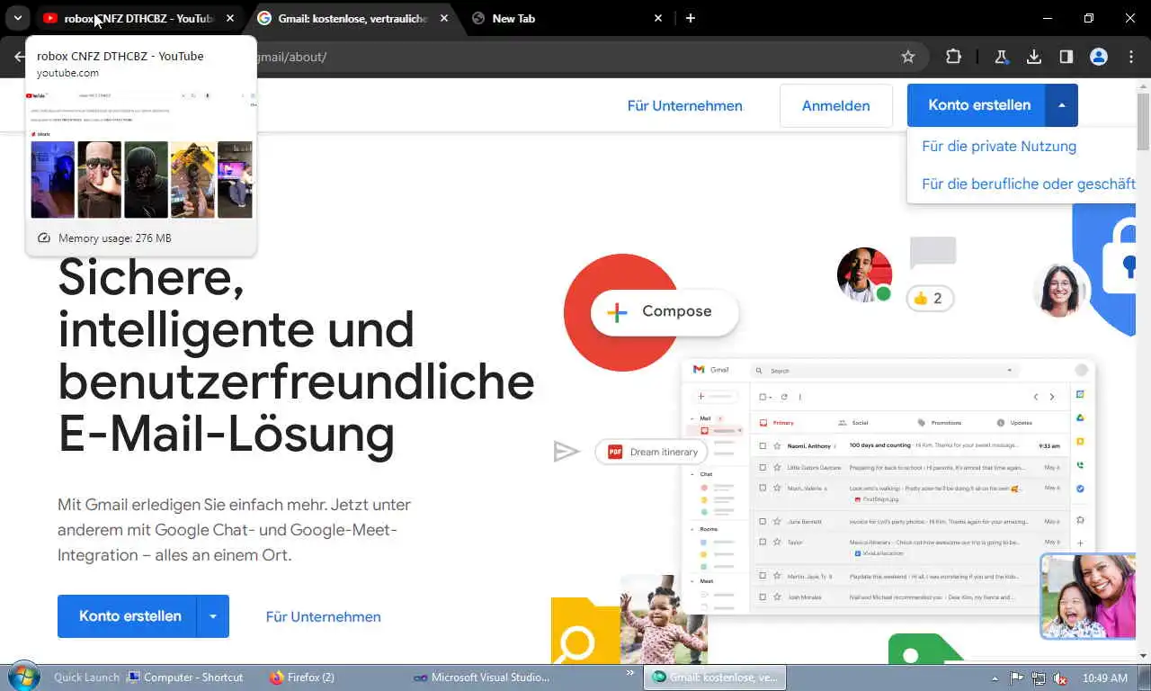Close the Gmail tab
Image resolution: width=1151 pixels, height=691 pixels.
tap(444, 18)
